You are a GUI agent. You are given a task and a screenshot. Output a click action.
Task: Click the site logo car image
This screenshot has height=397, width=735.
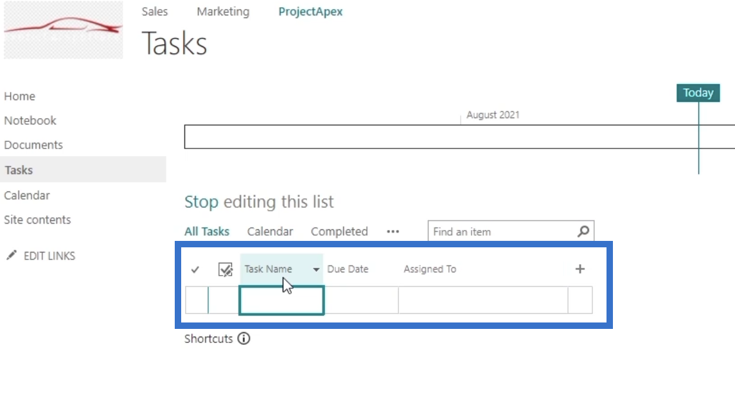pyautogui.click(x=63, y=30)
